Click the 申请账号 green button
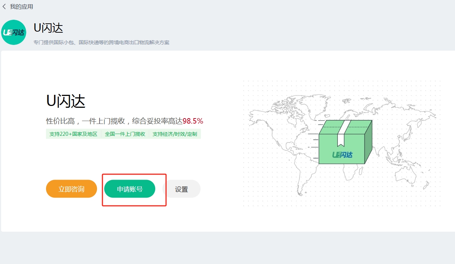 [x=130, y=189]
